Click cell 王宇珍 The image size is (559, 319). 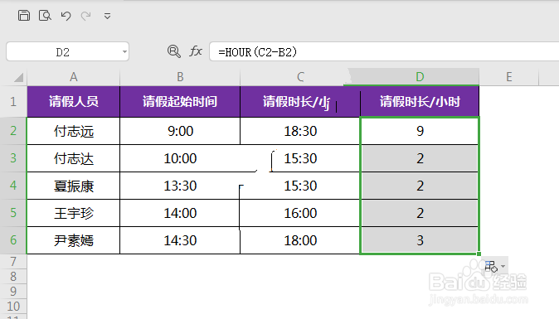74,213
